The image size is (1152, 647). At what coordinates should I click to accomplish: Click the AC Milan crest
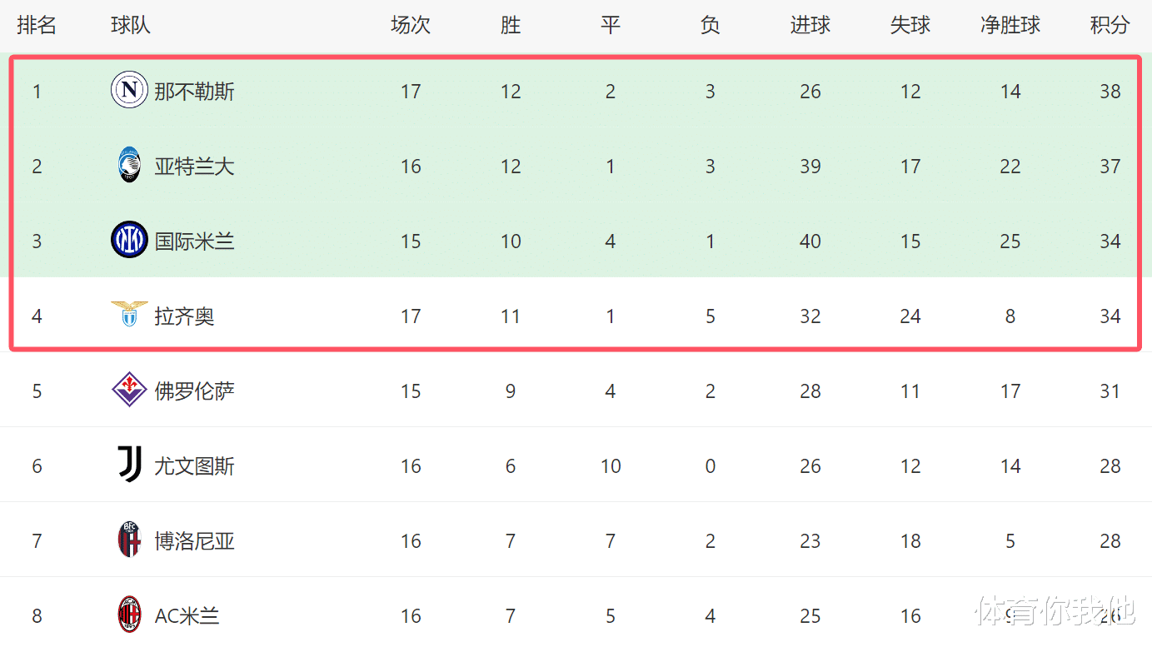(x=129, y=615)
